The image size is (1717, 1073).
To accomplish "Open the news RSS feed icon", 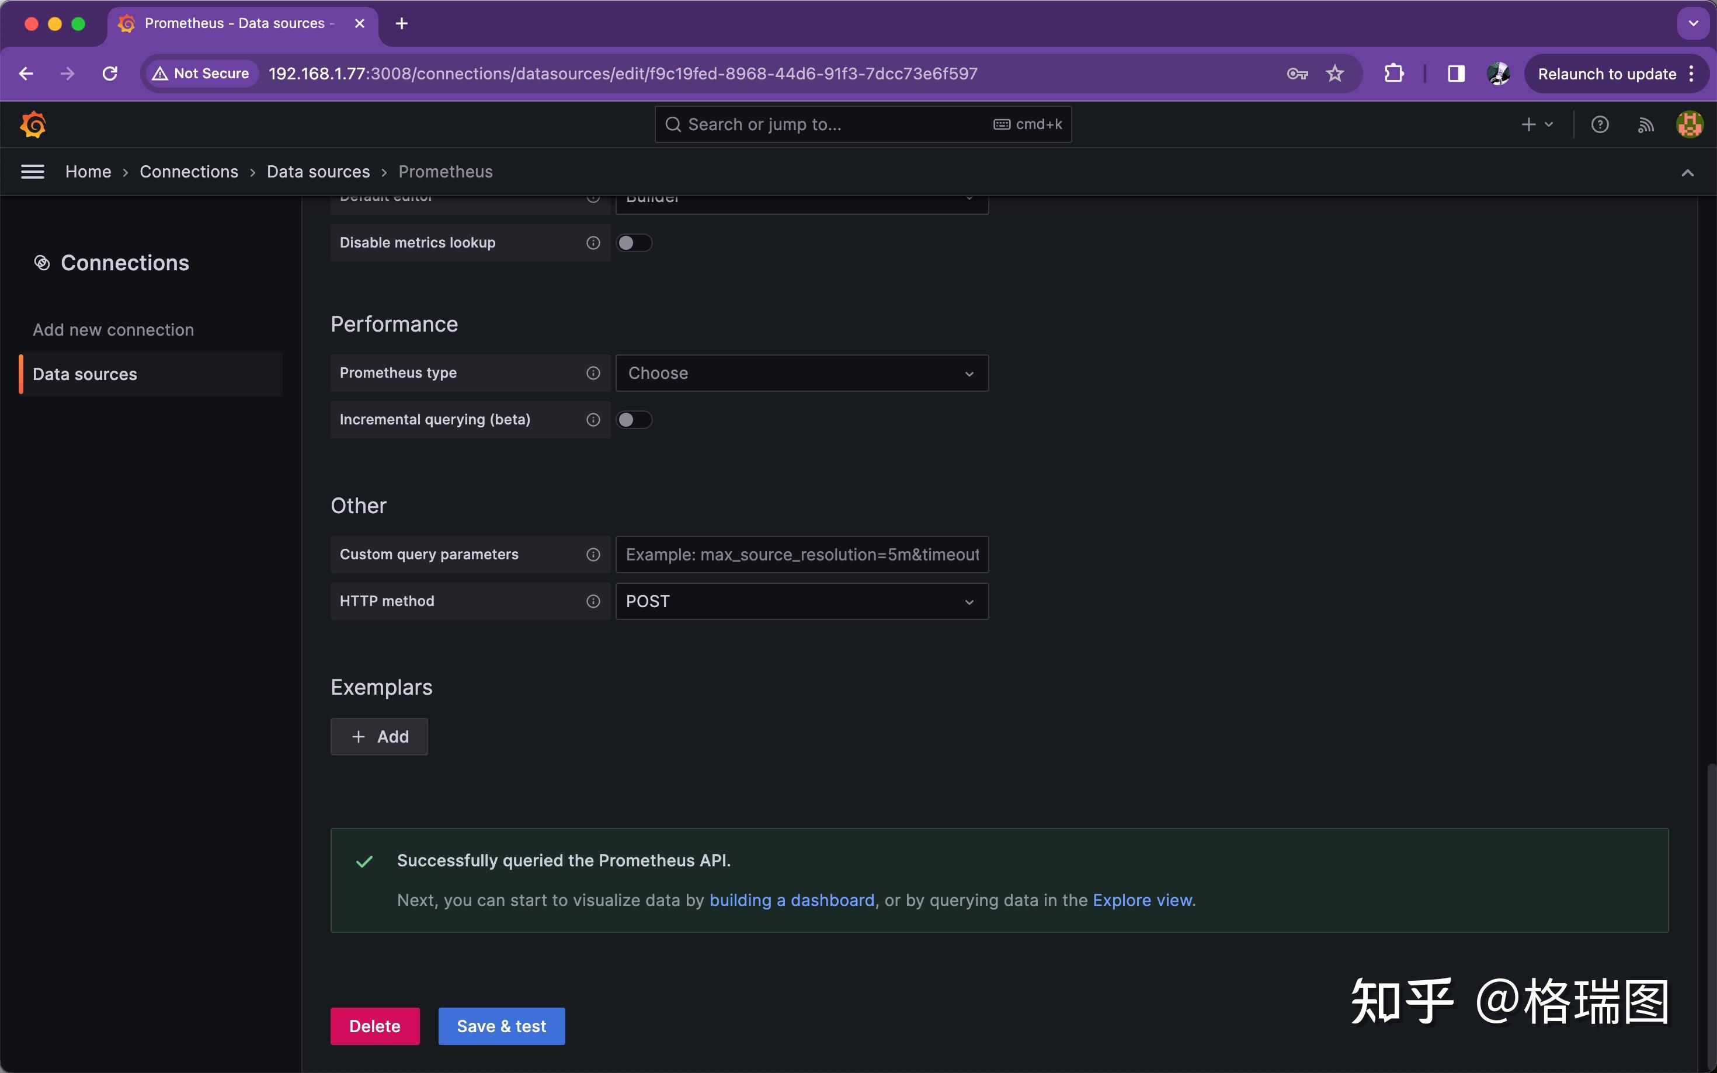I will (1645, 125).
